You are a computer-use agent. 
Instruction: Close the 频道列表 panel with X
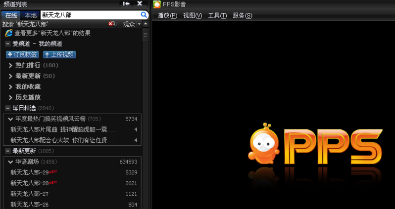140,4
